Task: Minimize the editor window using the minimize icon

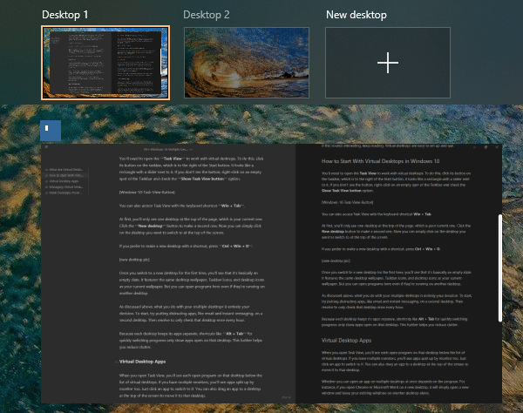Action: coord(475,147)
